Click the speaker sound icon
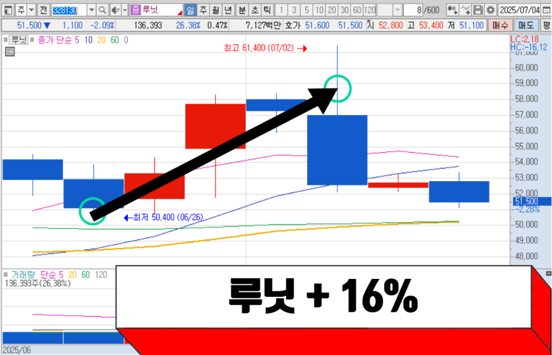Screen dimensions: 552x355 115,10
